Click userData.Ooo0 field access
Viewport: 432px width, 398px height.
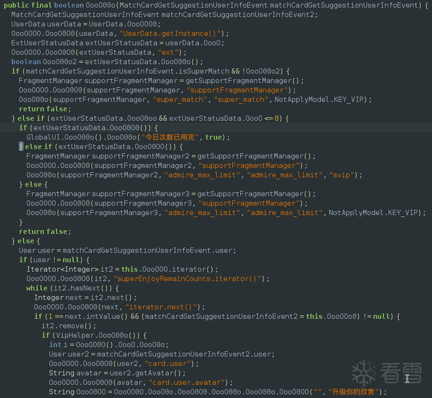(193, 43)
